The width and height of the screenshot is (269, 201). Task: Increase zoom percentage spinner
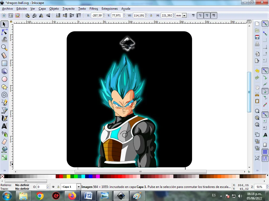click(x=267, y=186)
